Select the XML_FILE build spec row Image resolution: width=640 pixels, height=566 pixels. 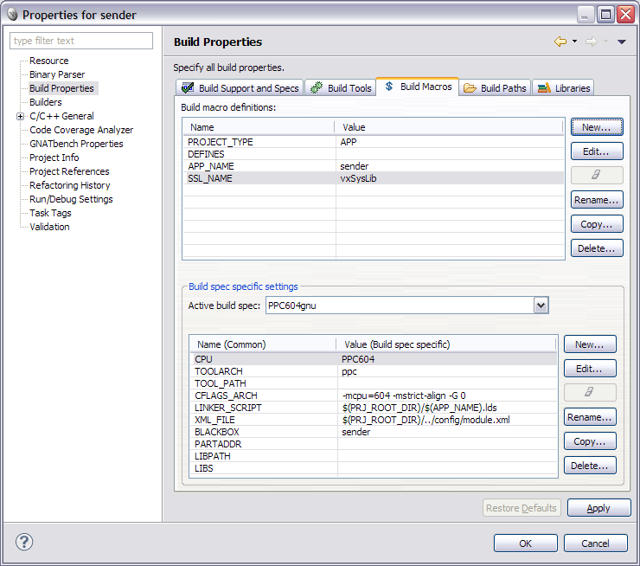point(374,420)
